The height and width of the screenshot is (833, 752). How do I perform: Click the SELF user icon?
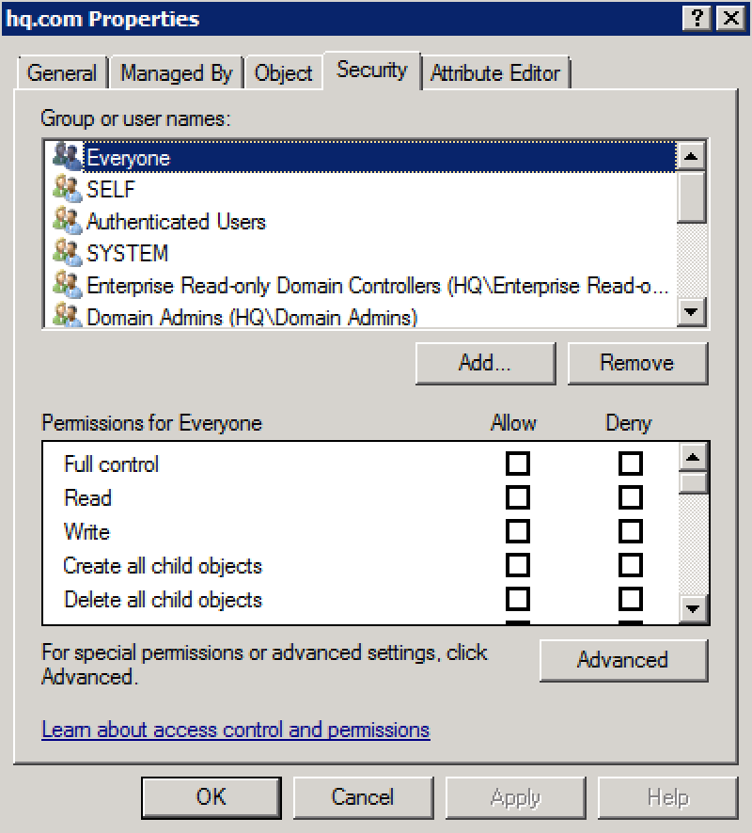[x=68, y=189]
